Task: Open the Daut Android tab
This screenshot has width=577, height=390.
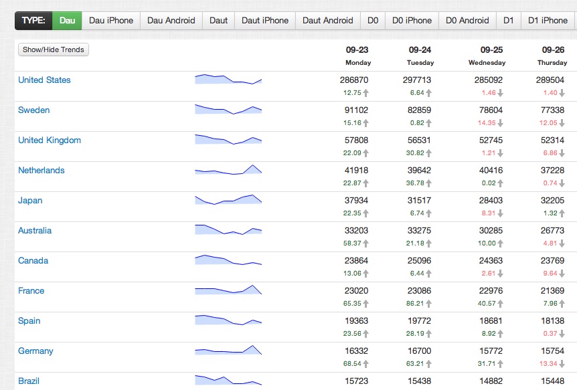Action: (328, 21)
